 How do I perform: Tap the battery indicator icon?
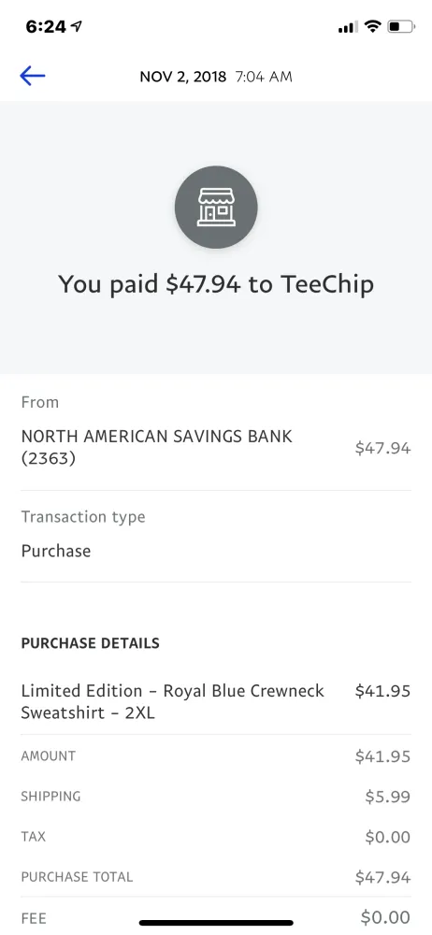pos(400,26)
